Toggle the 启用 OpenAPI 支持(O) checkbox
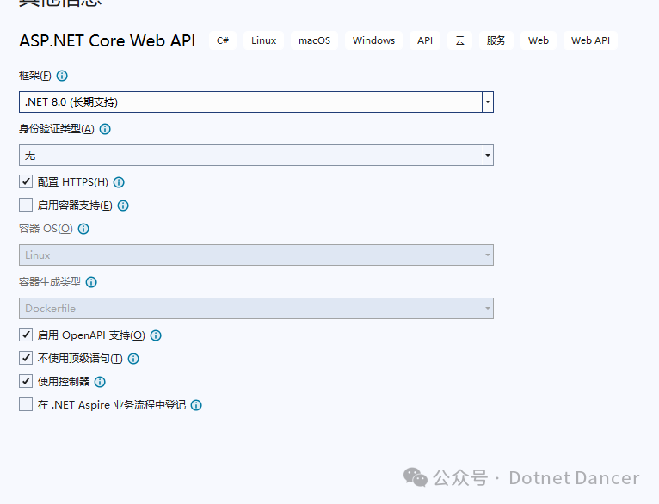The height and width of the screenshot is (504, 659). (26, 335)
